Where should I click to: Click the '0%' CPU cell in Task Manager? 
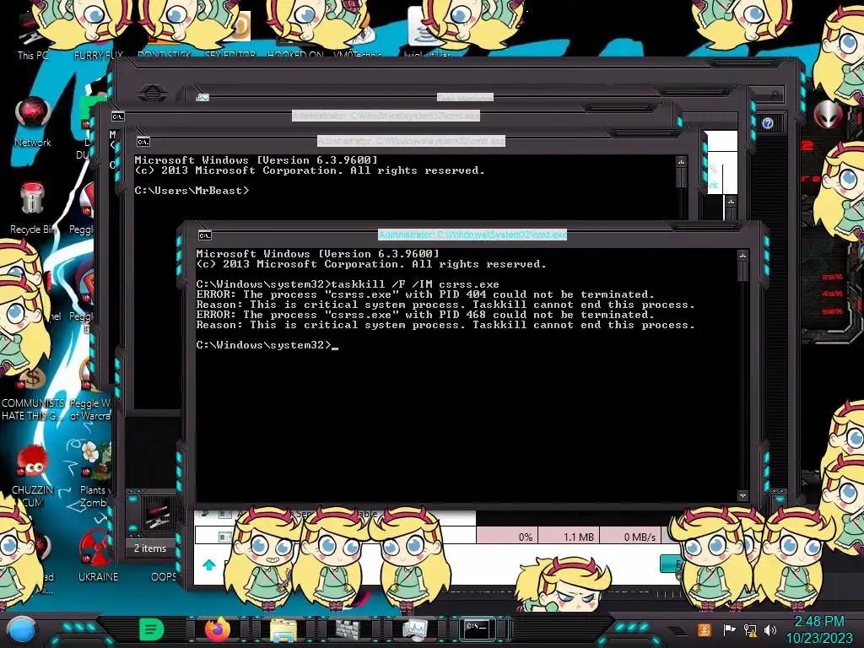pos(507,536)
